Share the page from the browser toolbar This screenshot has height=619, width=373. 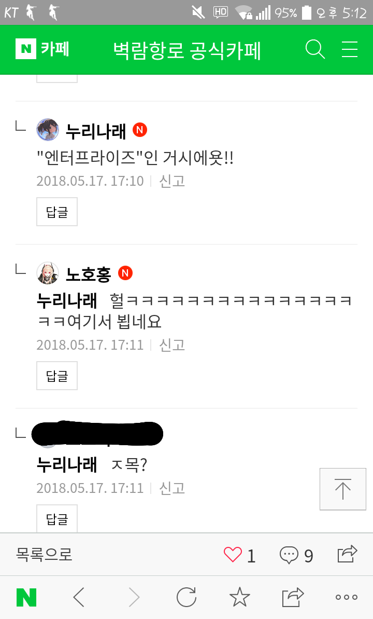(293, 597)
